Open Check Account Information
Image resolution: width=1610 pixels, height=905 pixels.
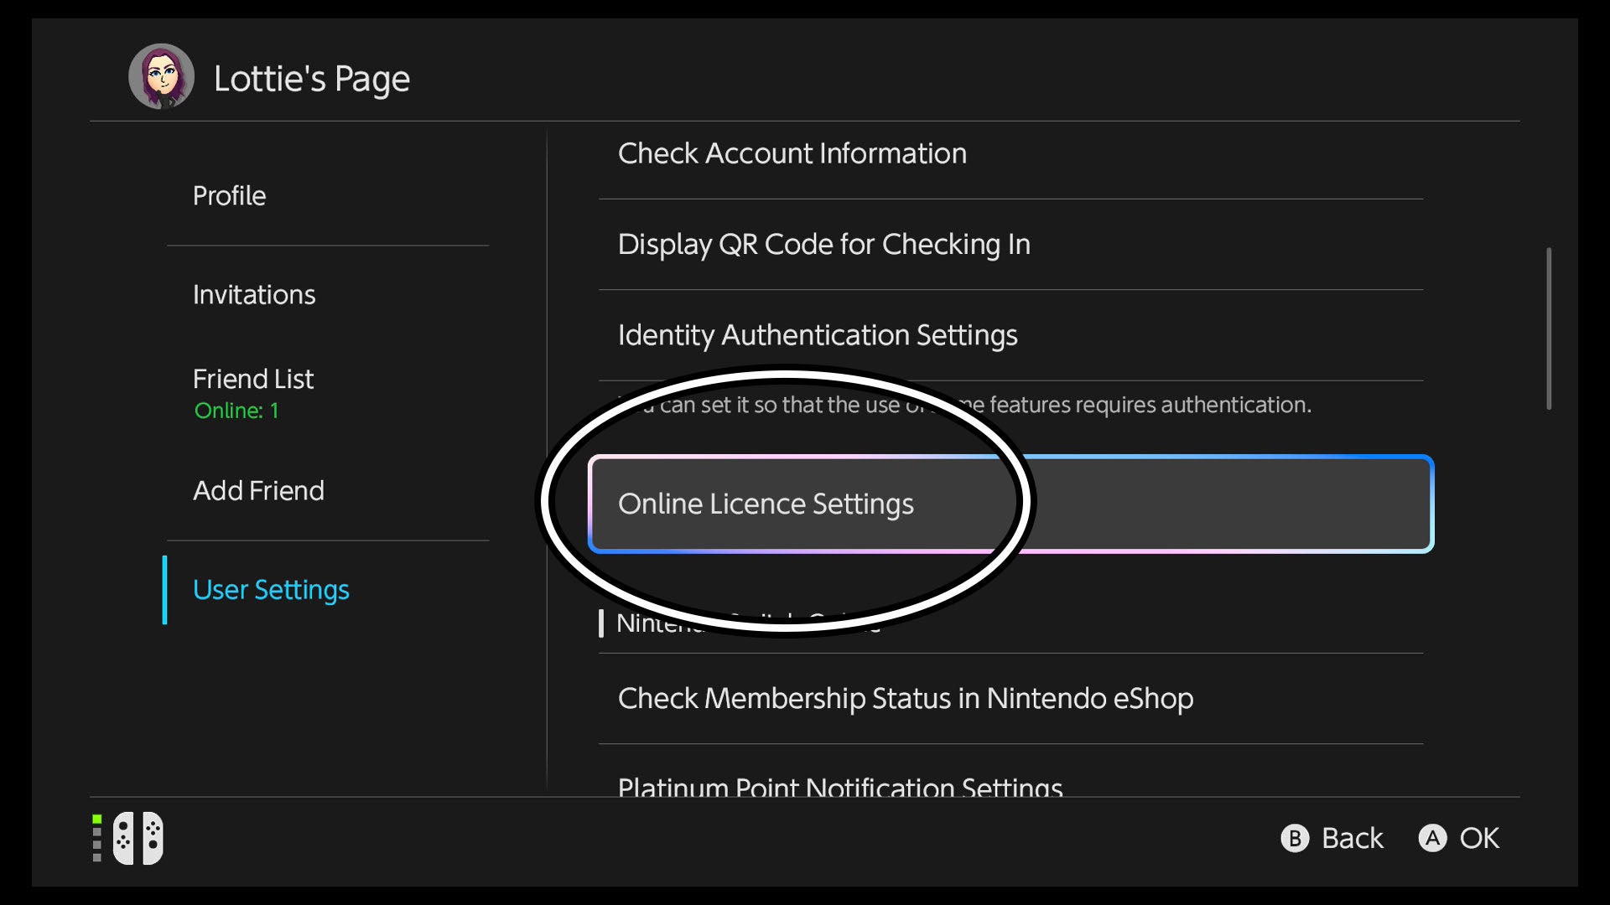click(x=792, y=154)
